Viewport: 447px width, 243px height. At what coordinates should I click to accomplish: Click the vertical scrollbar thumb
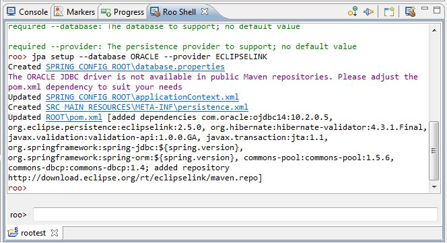click(434, 151)
